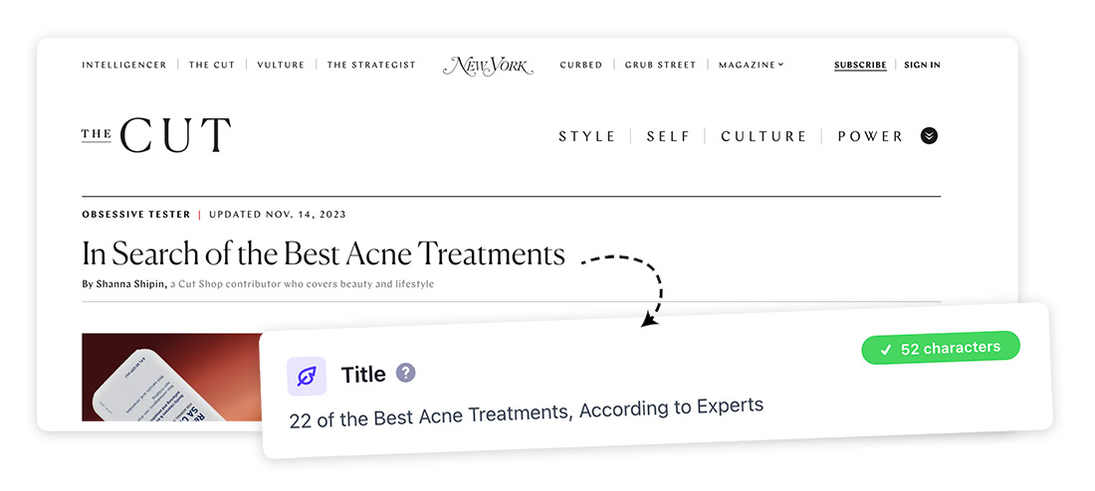Viewport: 1095px width, 491px height.
Task: Open the Grub Street link
Action: pos(660,65)
